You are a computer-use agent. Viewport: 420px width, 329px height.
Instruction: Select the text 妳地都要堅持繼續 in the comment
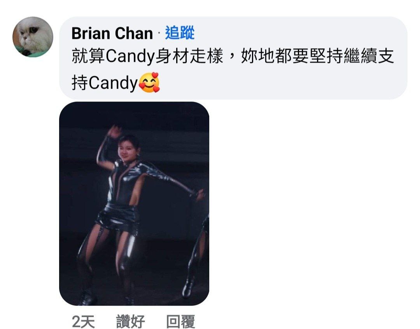pos(310,56)
